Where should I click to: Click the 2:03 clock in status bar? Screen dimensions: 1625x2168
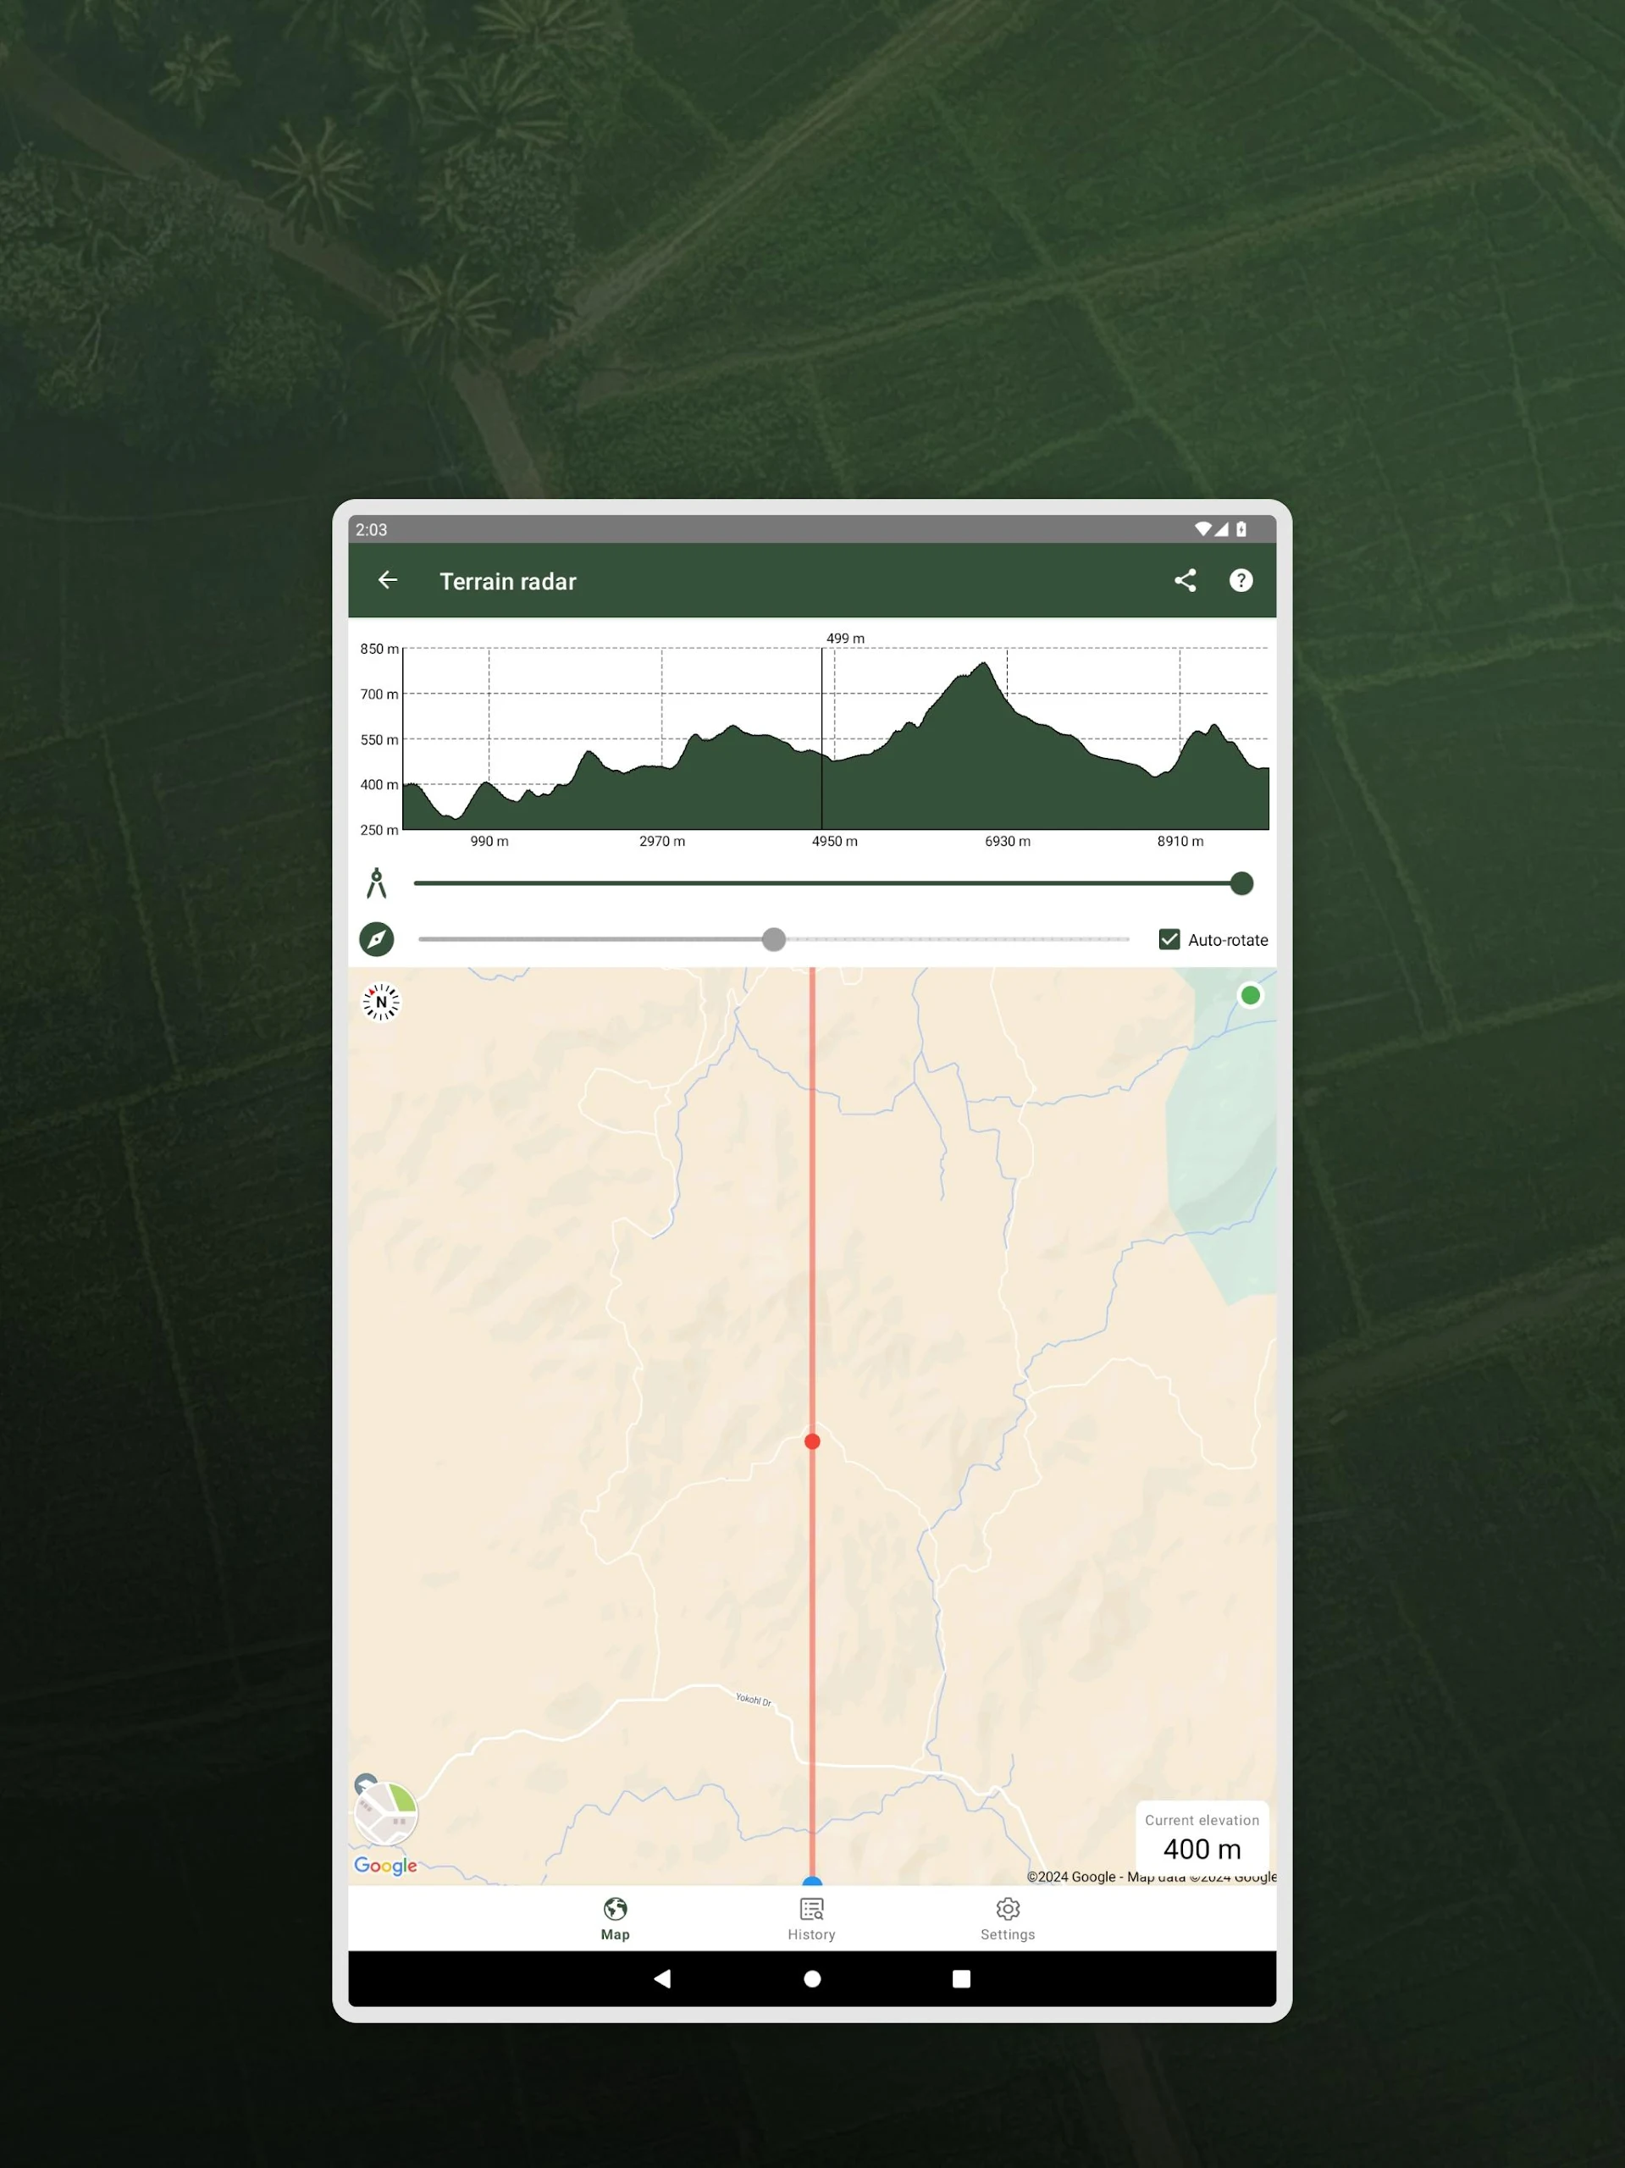click(372, 529)
